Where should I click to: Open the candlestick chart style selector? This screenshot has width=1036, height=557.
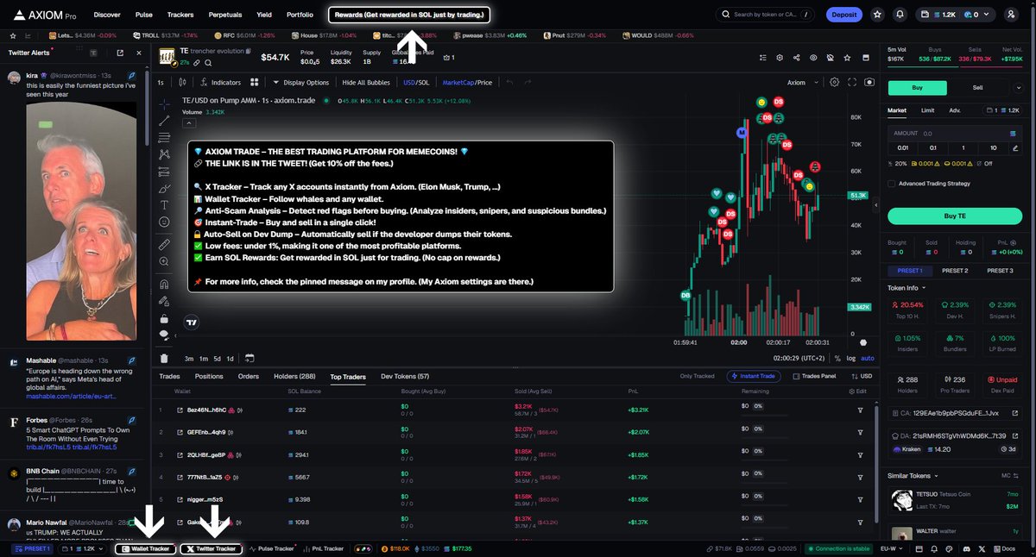tap(182, 83)
